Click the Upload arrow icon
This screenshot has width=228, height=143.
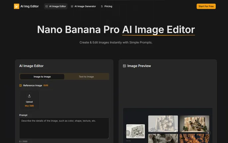coord(29,96)
